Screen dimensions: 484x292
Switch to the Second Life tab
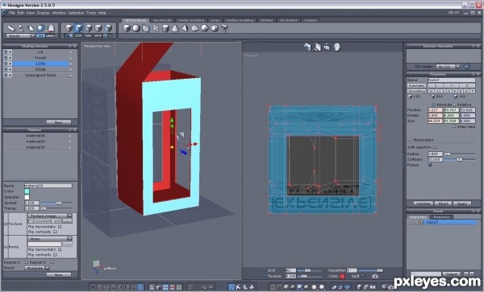click(162, 20)
